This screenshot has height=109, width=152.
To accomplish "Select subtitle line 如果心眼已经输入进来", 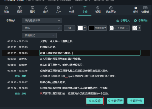I will click(x=53, y=82).
